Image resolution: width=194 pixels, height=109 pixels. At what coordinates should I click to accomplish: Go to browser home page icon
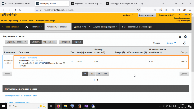20,10
